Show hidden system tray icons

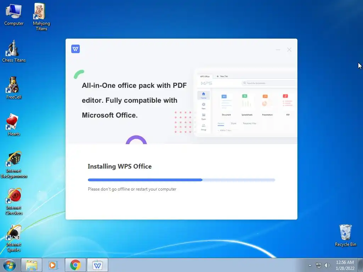click(x=310, y=265)
